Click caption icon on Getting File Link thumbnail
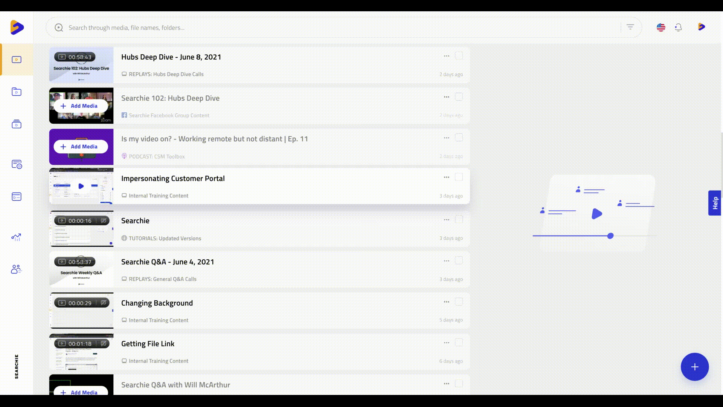This screenshot has height=407, width=723. (x=103, y=344)
